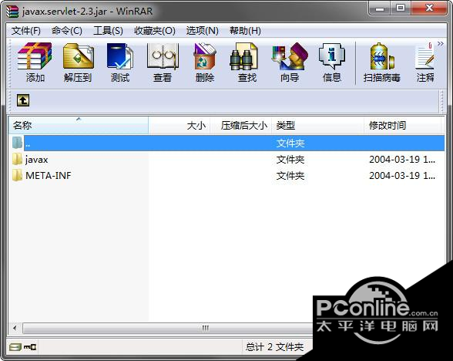Click the META-INF folder icon
This screenshot has width=453, height=361.
tap(17, 175)
